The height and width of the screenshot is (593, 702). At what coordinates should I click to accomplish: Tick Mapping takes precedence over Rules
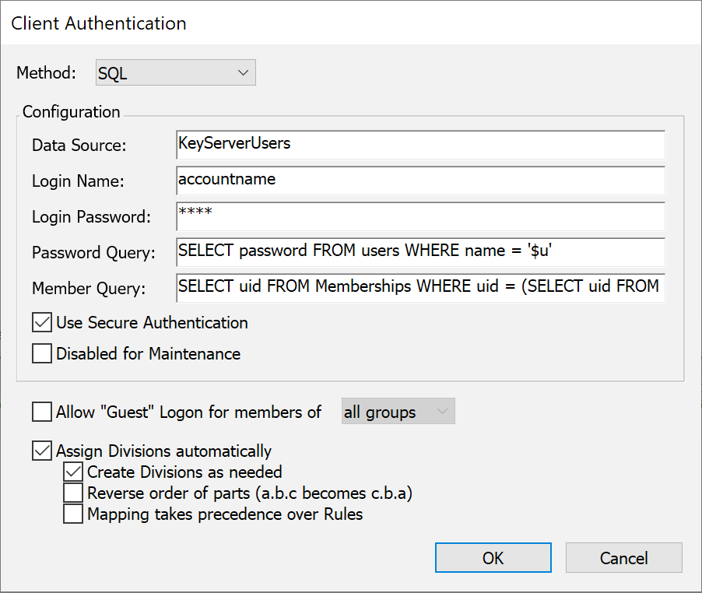pyautogui.click(x=73, y=514)
